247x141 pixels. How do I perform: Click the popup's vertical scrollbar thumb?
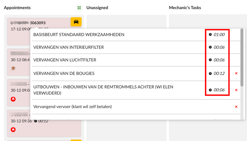click(242, 57)
